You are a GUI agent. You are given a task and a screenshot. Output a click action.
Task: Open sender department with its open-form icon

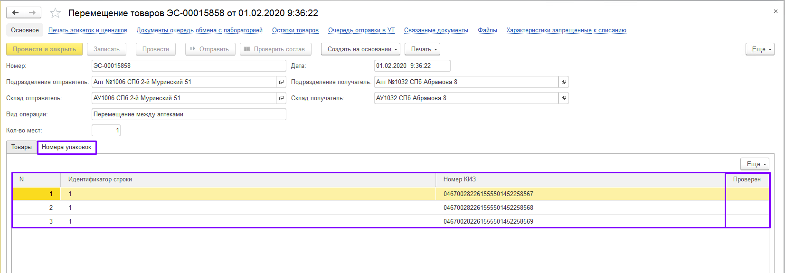(281, 82)
